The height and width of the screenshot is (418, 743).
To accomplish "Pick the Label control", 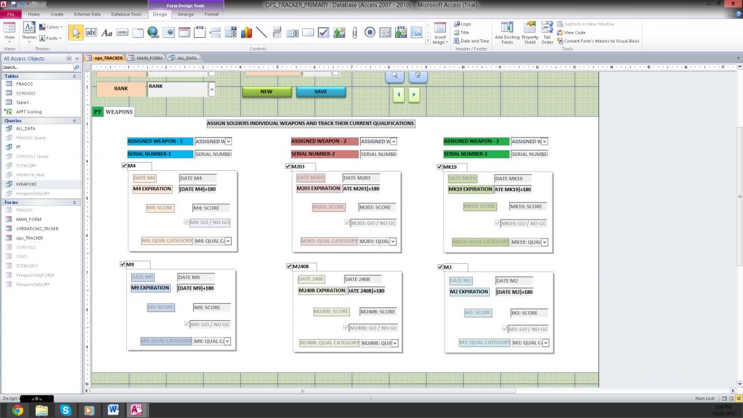I will click(x=107, y=32).
